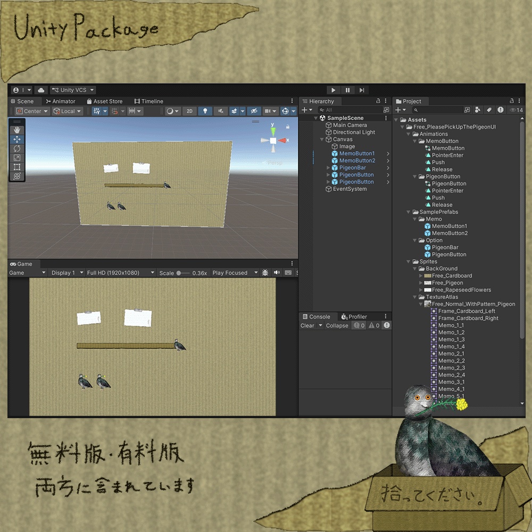Adjust the Game view Scale slider
This screenshot has width=532, height=532.
[x=182, y=273]
